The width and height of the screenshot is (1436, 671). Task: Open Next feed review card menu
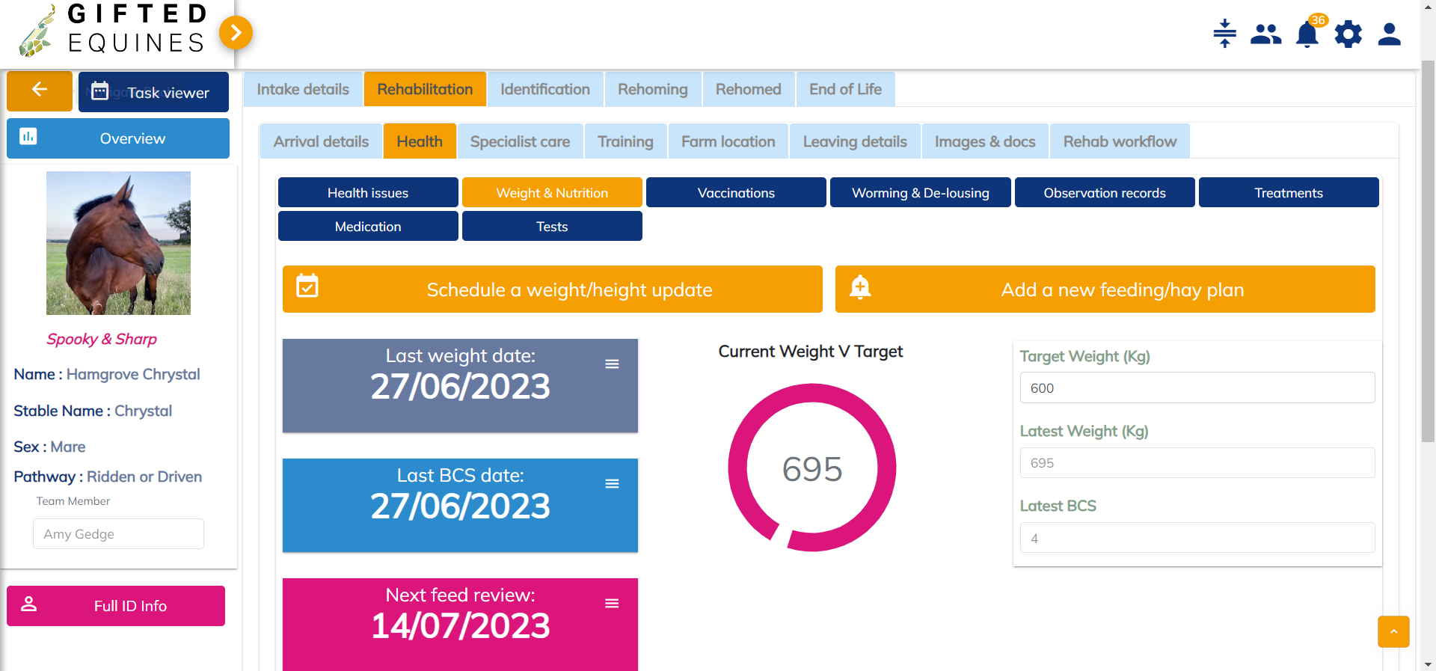612,604
